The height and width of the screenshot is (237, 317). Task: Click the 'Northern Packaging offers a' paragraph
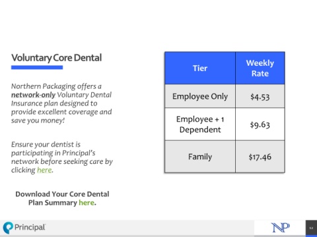point(61,103)
